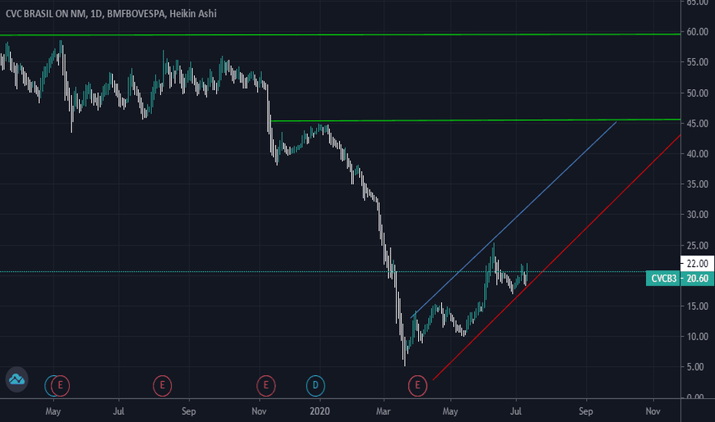Click the Nov label before 2020 on time axis

click(259, 411)
